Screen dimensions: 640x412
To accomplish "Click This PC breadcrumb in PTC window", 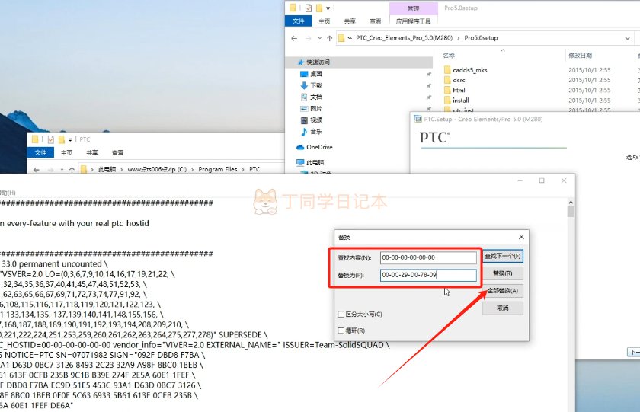I will [107, 169].
